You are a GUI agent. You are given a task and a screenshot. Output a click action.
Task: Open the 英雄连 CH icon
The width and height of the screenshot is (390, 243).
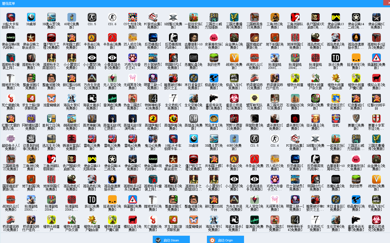point(193,119)
